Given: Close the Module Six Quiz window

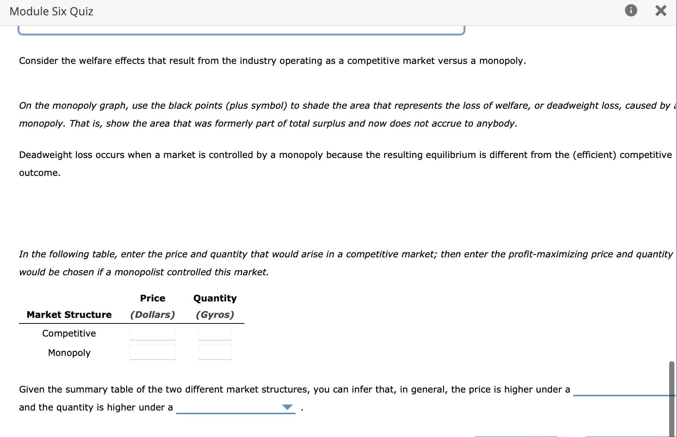Looking at the screenshot, I should [661, 10].
